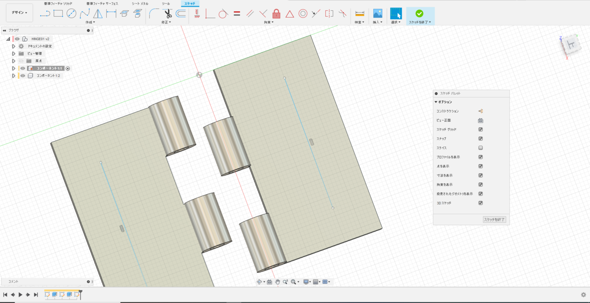This screenshot has height=303, width=590.
Task: Toggle the プロファイルを表示 checkbox
Action: (x=480, y=157)
